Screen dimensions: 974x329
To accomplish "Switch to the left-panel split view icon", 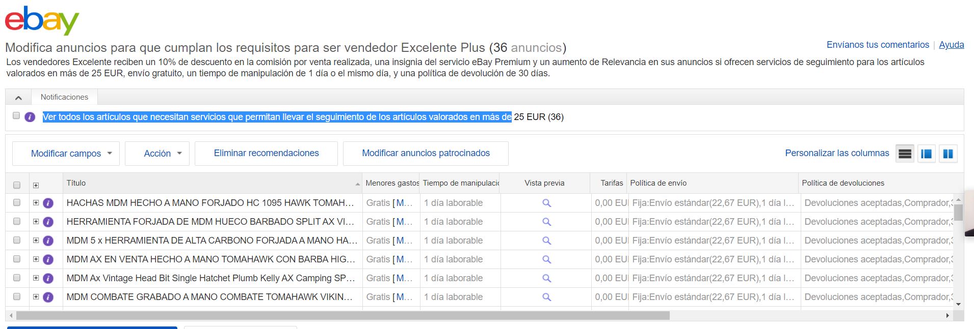I will click(926, 154).
